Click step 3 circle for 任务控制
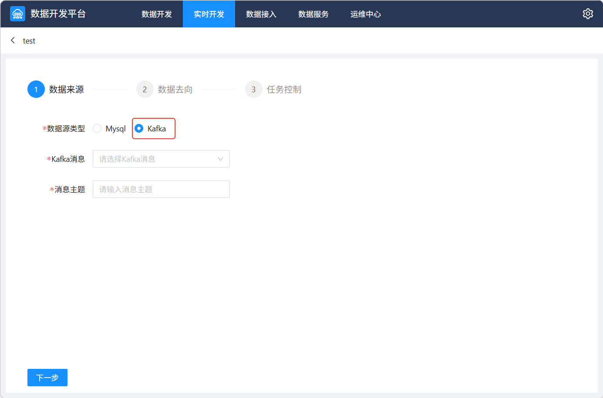The image size is (603, 398). pos(254,89)
